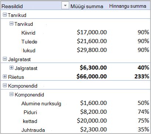Collapse the top-level Tarvikud group

(x=5, y=15)
